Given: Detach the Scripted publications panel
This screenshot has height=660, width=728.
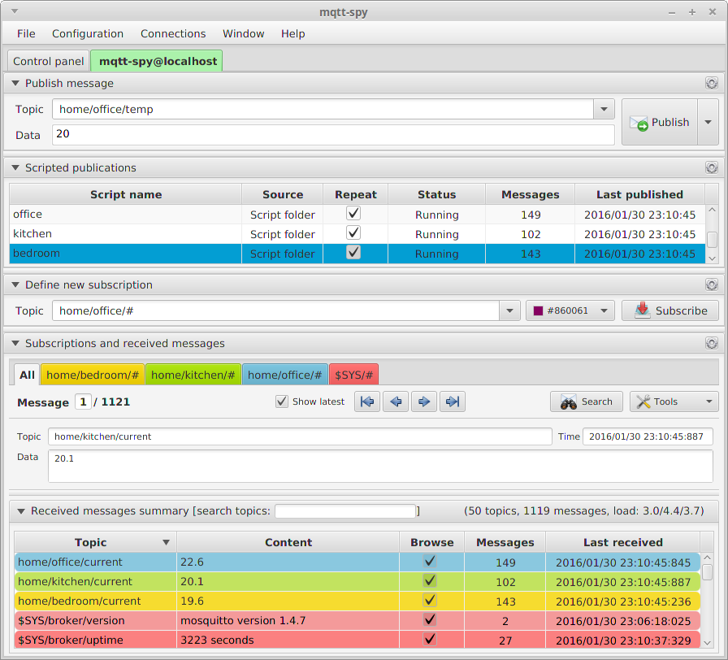Looking at the screenshot, I should (712, 167).
